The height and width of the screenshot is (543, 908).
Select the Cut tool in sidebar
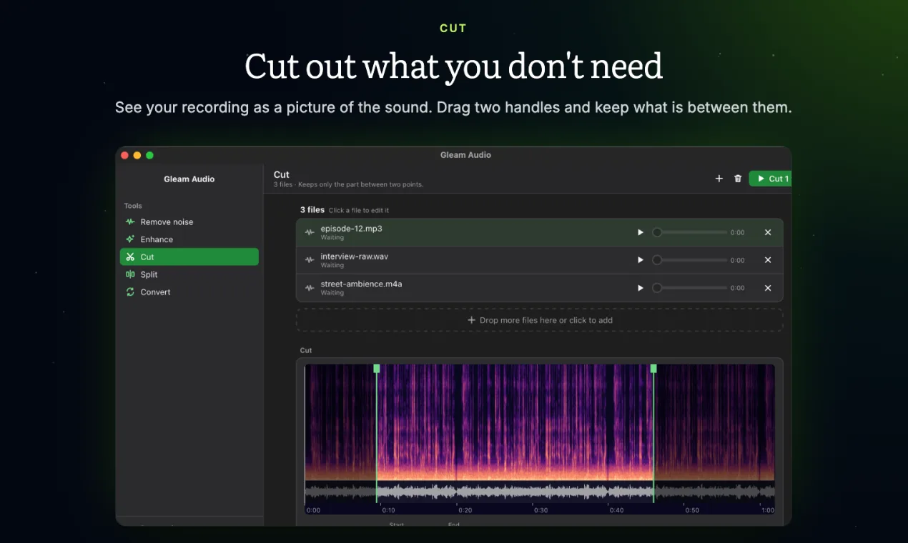click(x=189, y=257)
